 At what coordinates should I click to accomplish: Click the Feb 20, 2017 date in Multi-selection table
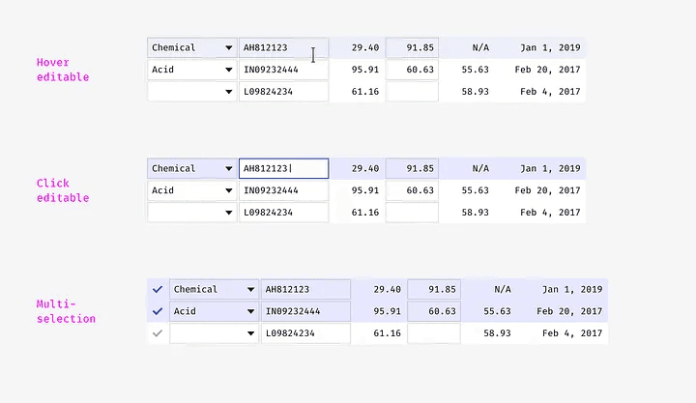(569, 311)
